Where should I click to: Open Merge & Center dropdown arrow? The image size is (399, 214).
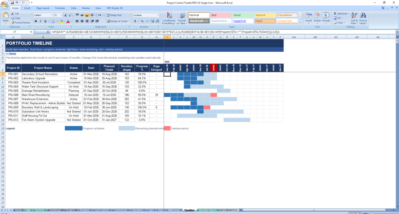(129, 21)
